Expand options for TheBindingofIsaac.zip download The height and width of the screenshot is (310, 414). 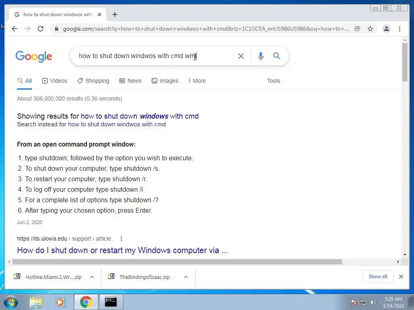coord(186,277)
